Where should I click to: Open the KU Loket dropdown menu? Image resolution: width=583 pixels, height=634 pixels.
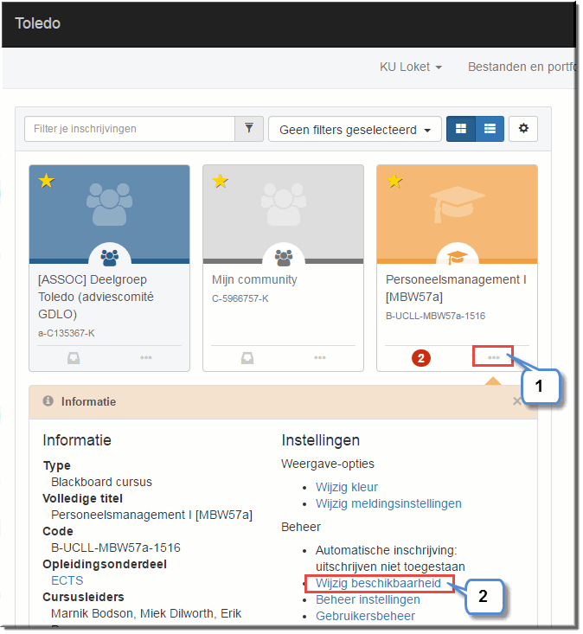[410, 67]
